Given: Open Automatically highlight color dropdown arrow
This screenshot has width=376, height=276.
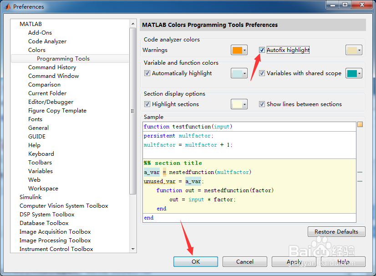Looking at the screenshot, I should click(x=244, y=73).
